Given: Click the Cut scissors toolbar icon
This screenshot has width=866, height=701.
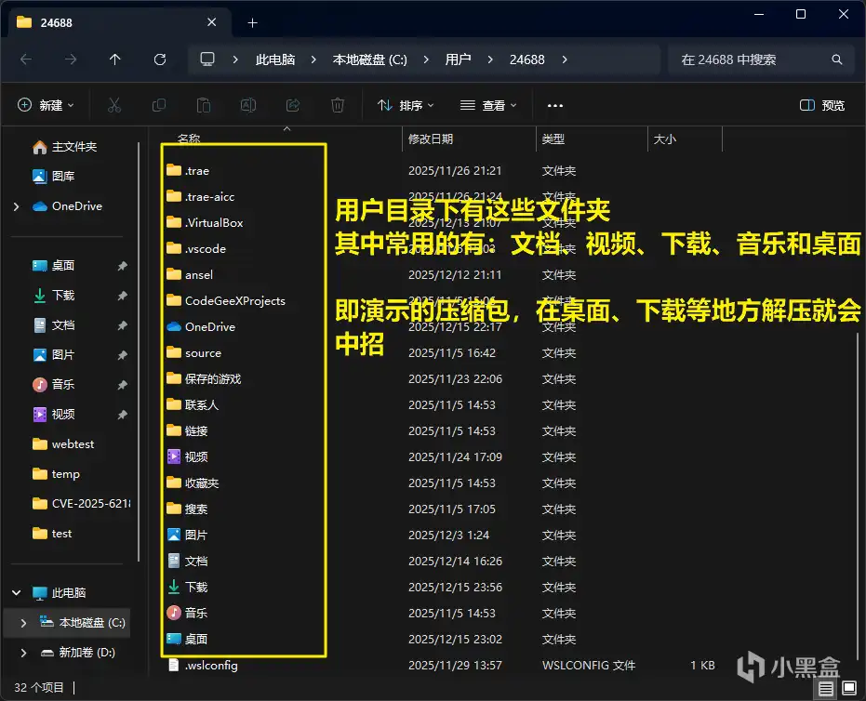Looking at the screenshot, I should tap(114, 105).
